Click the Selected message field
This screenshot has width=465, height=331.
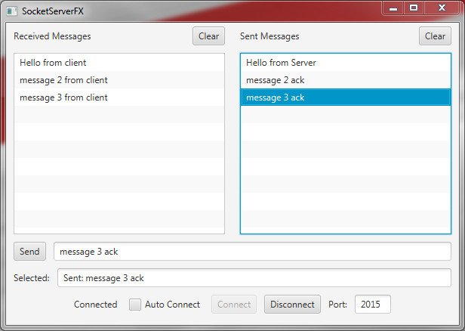click(254, 278)
